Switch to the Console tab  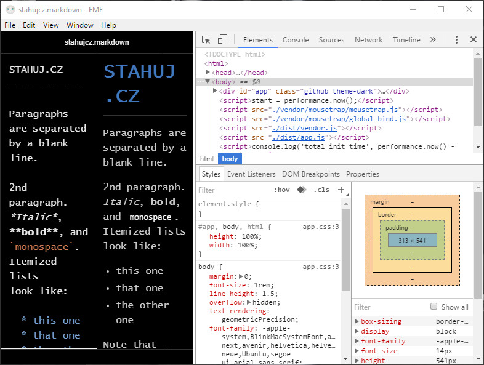[x=296, y=40]
